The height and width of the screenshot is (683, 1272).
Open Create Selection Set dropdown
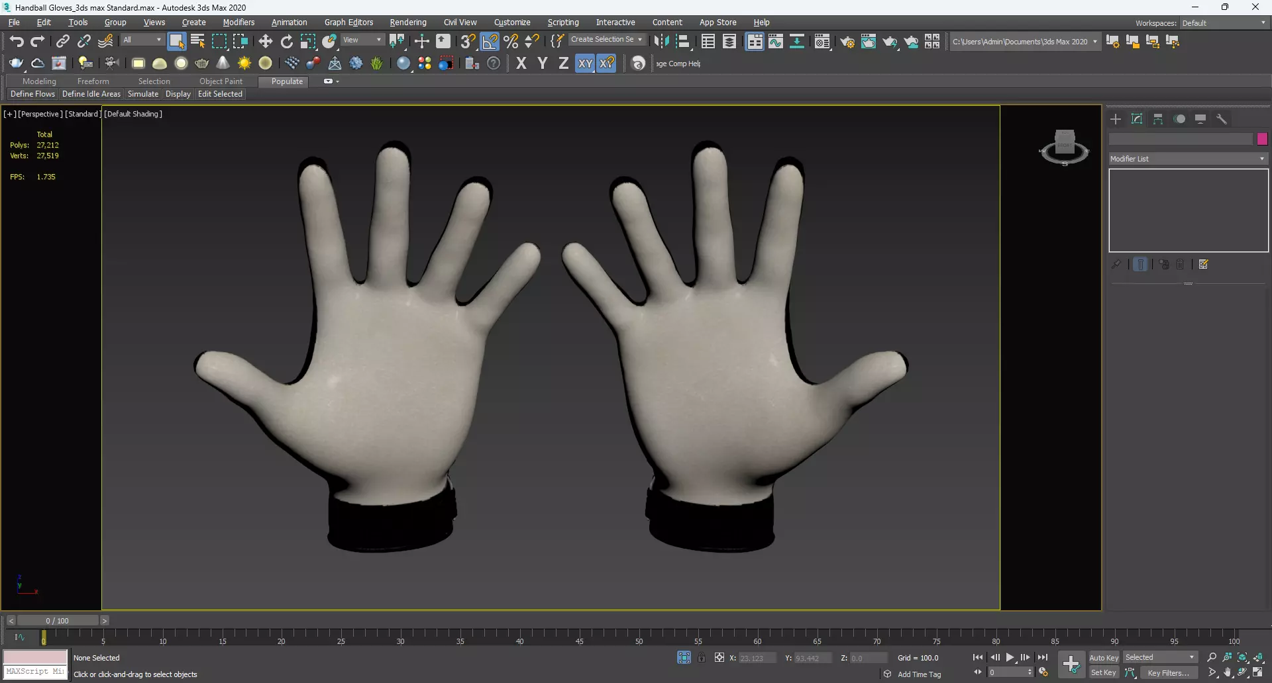point(606,40)
